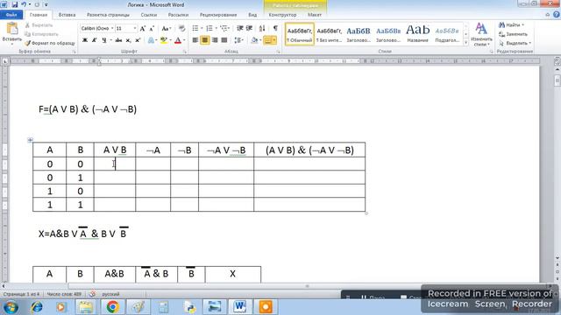Viewport: 561px width, 315px height.
Task: Click Increase Indent icon
Action: coord(249,28)
